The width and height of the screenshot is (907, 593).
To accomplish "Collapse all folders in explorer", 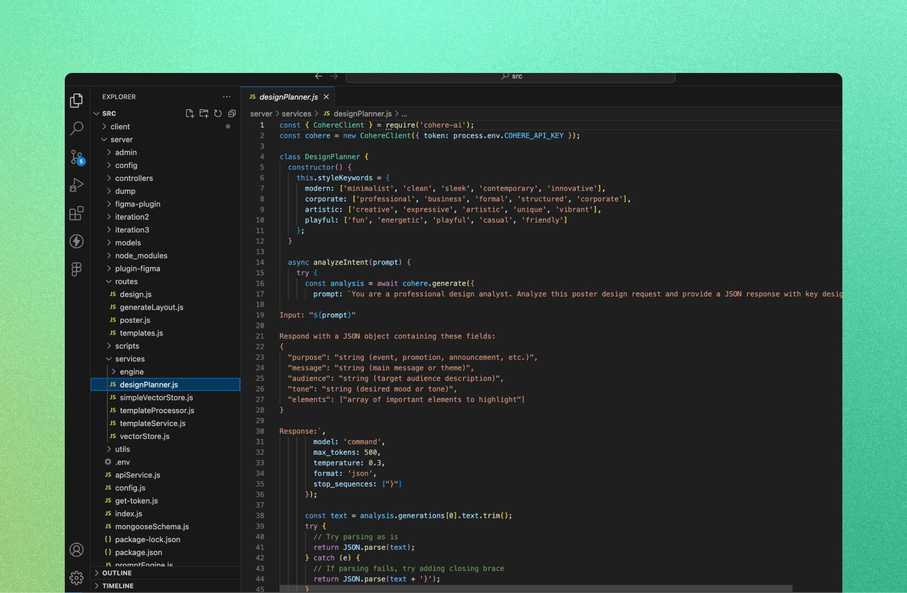I will pos(232,114).
